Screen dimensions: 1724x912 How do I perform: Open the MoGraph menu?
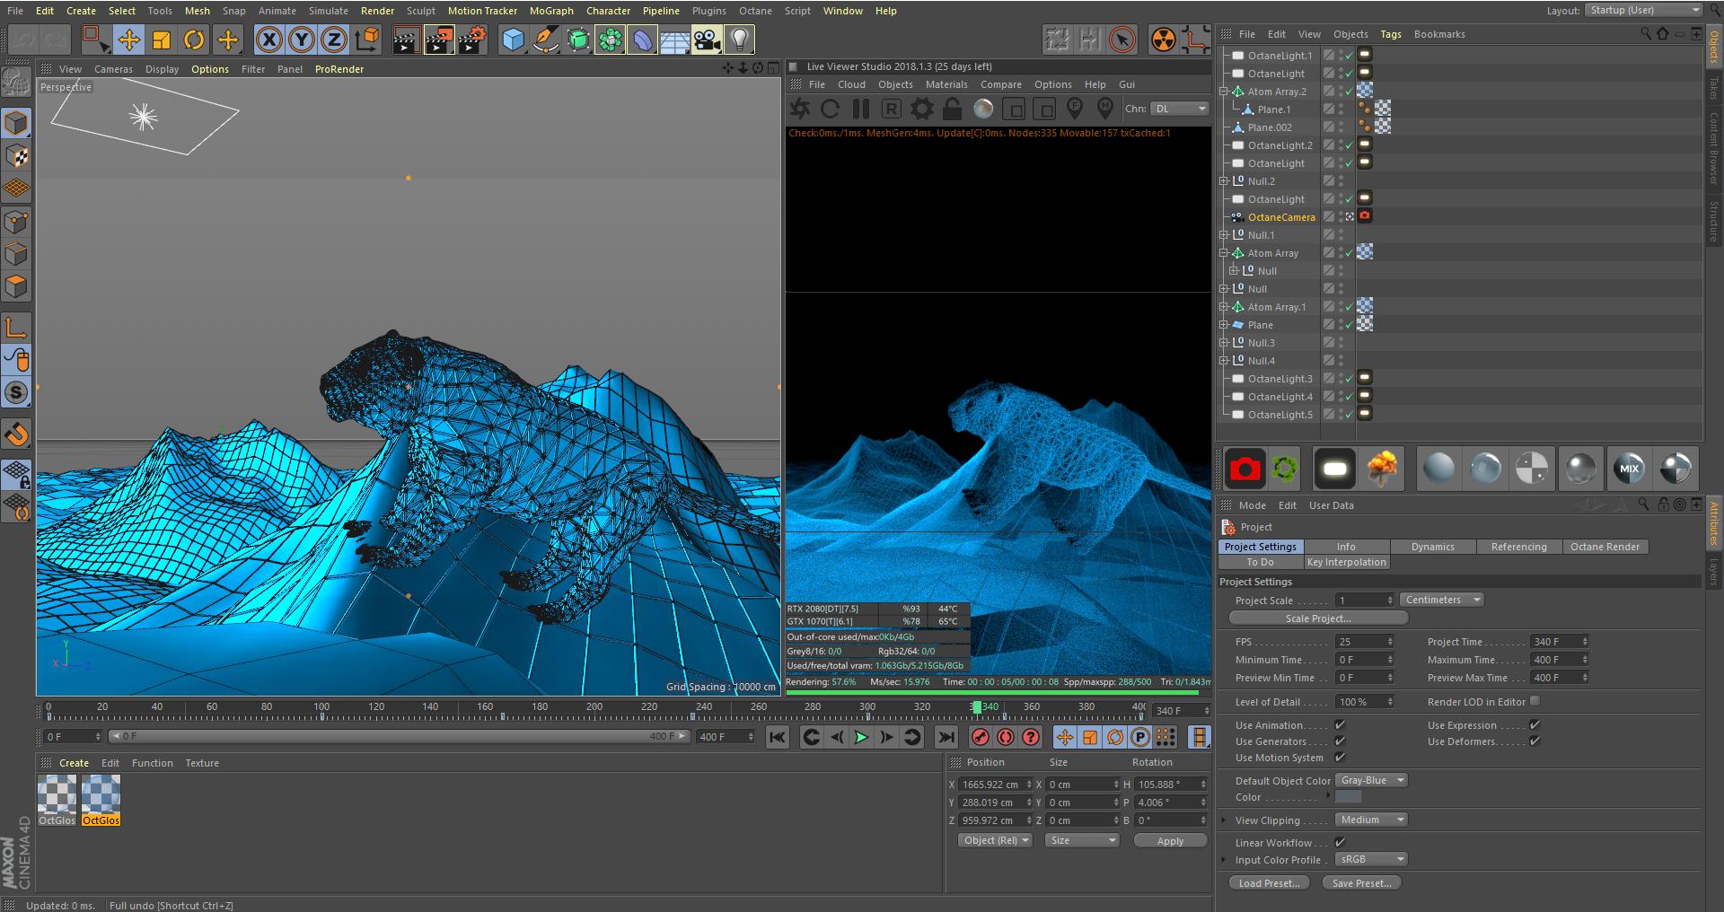click(x=550, y=11)
